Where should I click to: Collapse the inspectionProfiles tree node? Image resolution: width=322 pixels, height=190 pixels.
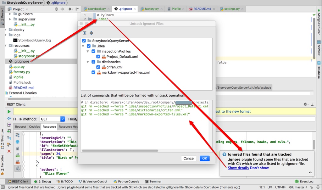[x=88, y=51]
